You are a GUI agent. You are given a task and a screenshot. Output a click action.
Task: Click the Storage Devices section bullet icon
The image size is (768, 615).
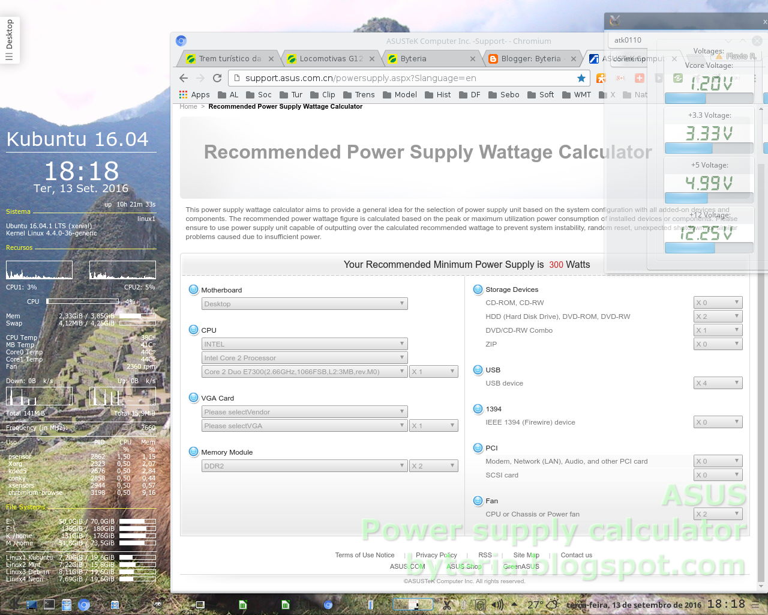click(478, 289)
